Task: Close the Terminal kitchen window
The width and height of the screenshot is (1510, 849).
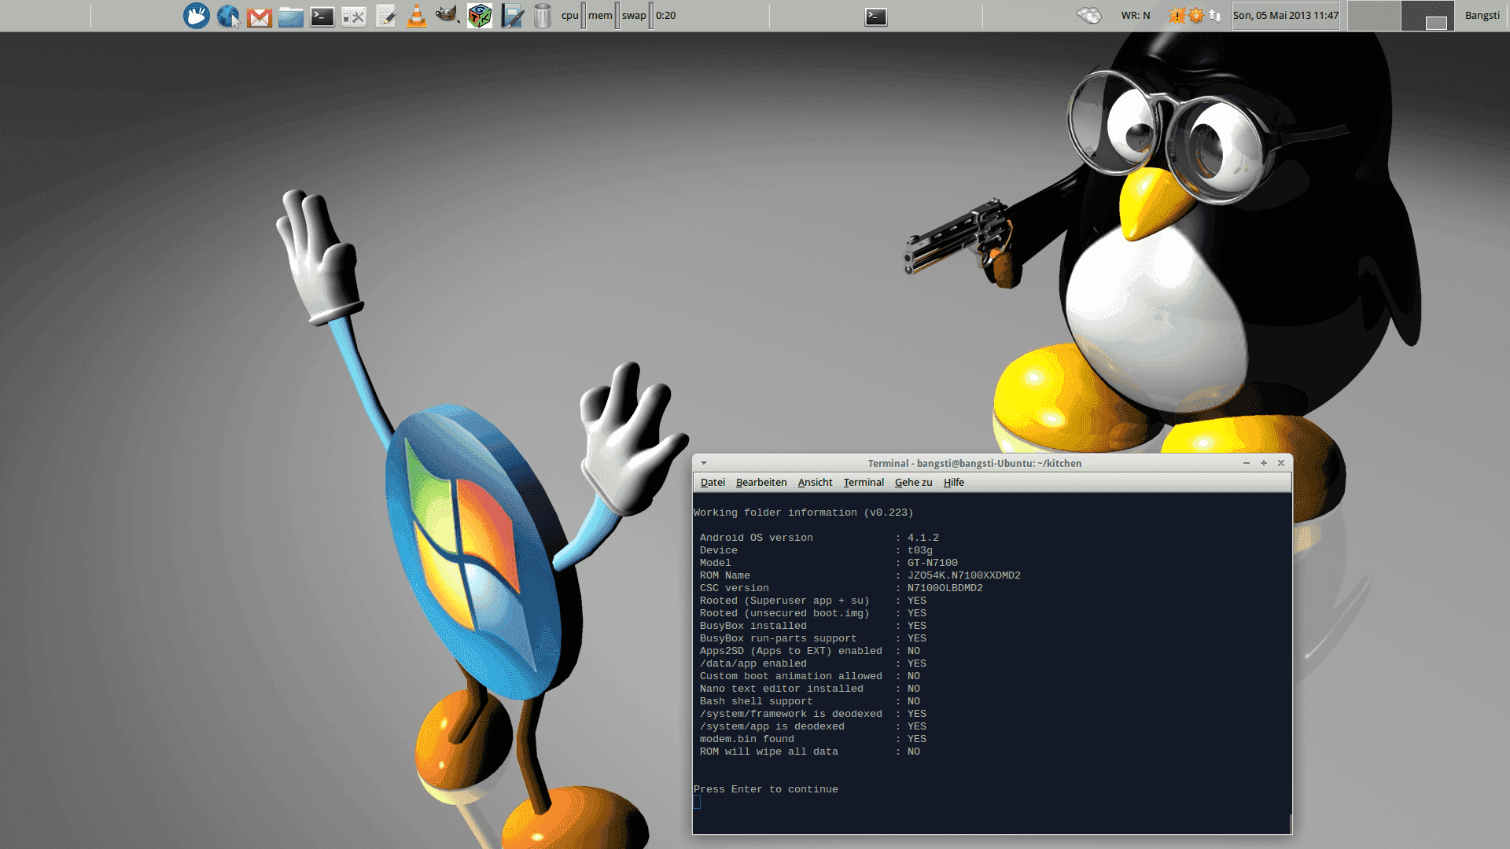Action: (x=1281, y=463)
